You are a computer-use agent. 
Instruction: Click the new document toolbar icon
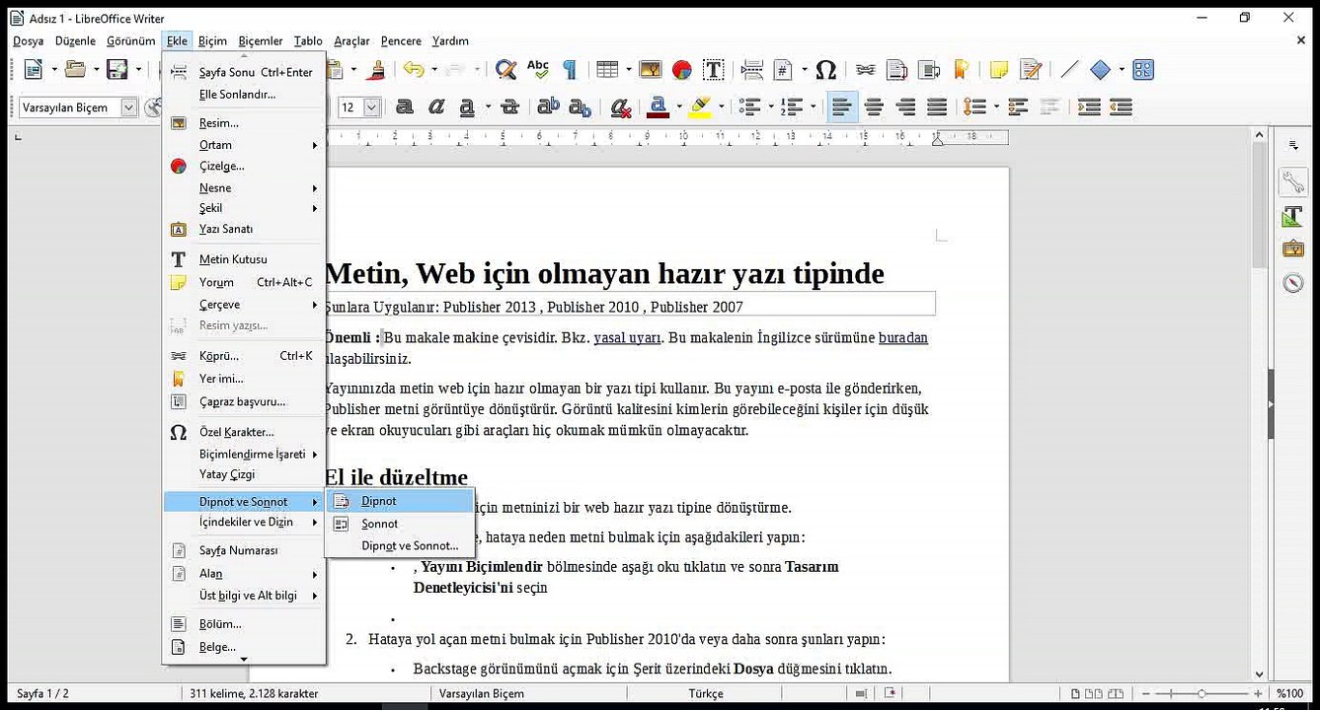(34, 70)
